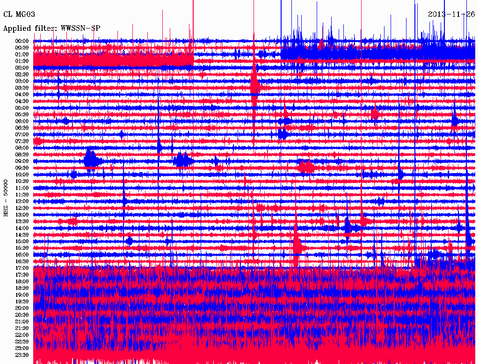Click the date 2013-11-26
479x364 pixels.
[x=451, y=14]
